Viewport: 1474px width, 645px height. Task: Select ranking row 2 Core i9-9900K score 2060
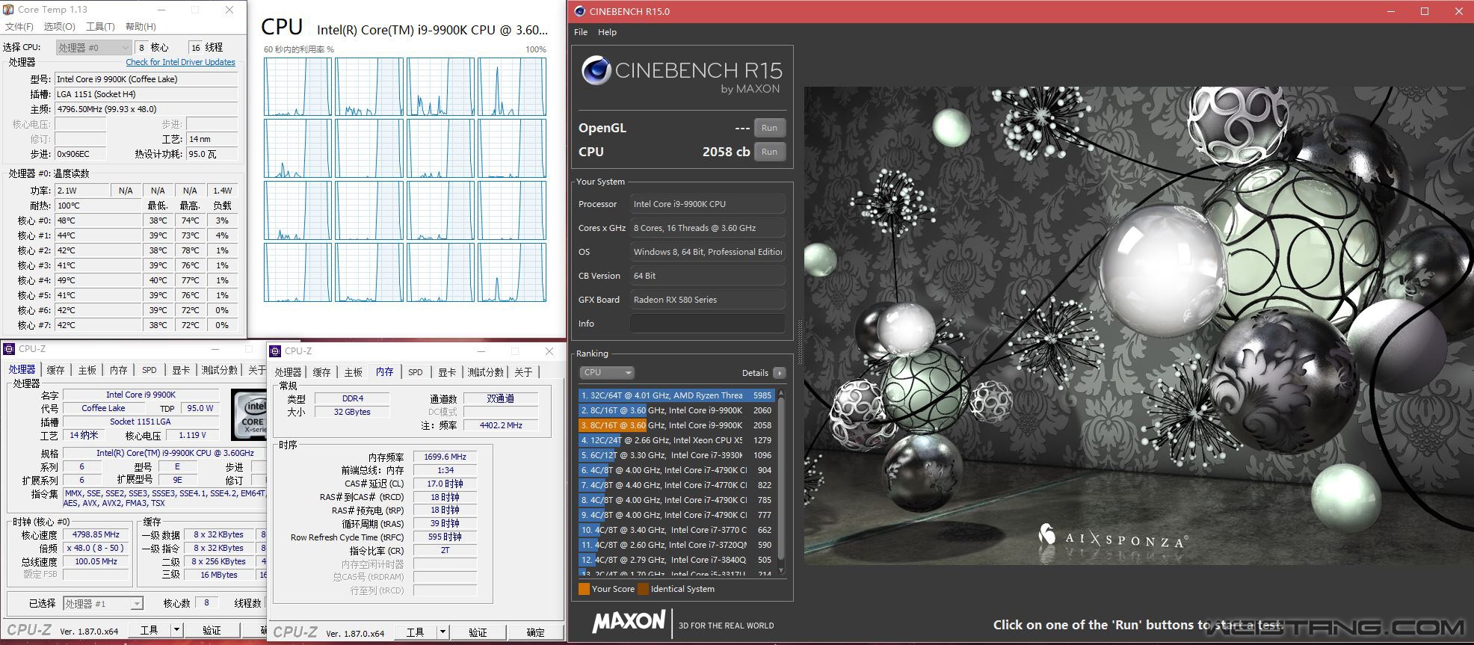(676, 410)
